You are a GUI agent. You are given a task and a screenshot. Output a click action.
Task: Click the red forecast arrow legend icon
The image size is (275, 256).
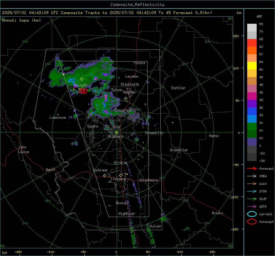pyautogui.click(x=252, y=168)
